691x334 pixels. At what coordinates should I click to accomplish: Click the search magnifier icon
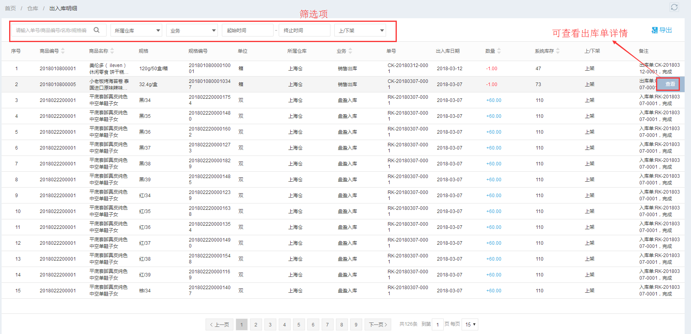pyautogui.click(x=97, y=30)
